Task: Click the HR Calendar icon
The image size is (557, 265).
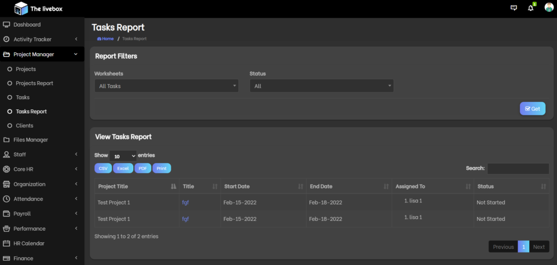Action: coord(7,243)
